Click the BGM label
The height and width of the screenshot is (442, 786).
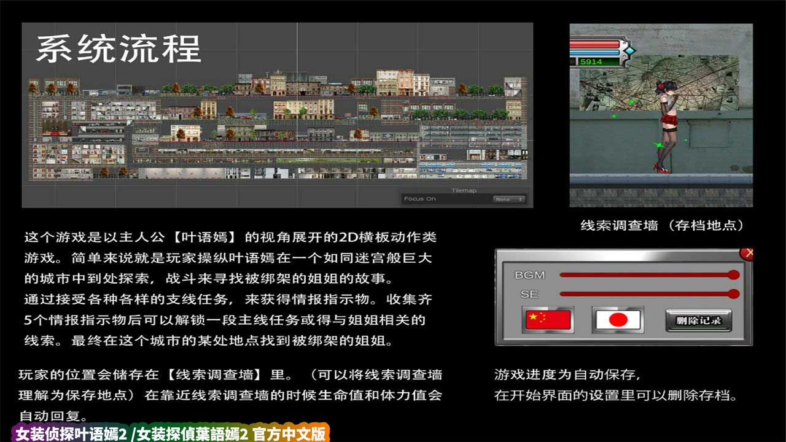pyautogui.click(x=529, y=275)
